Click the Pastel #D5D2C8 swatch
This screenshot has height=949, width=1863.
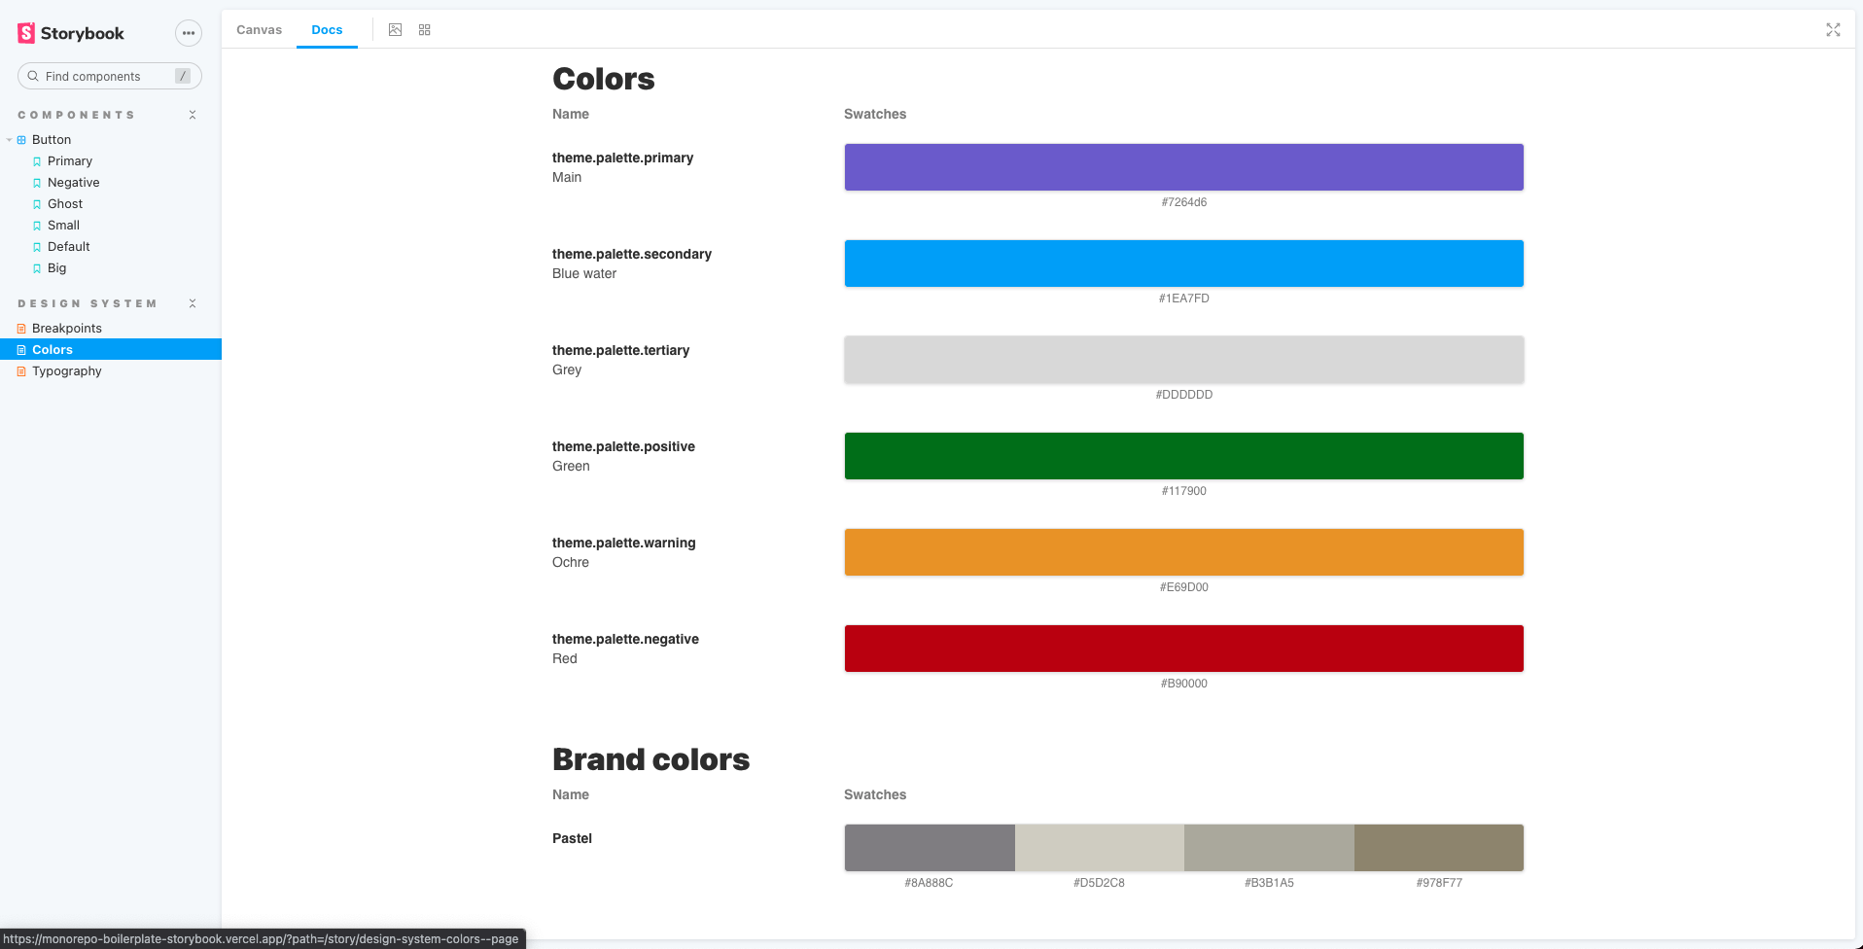click(x=1100, y=848)
